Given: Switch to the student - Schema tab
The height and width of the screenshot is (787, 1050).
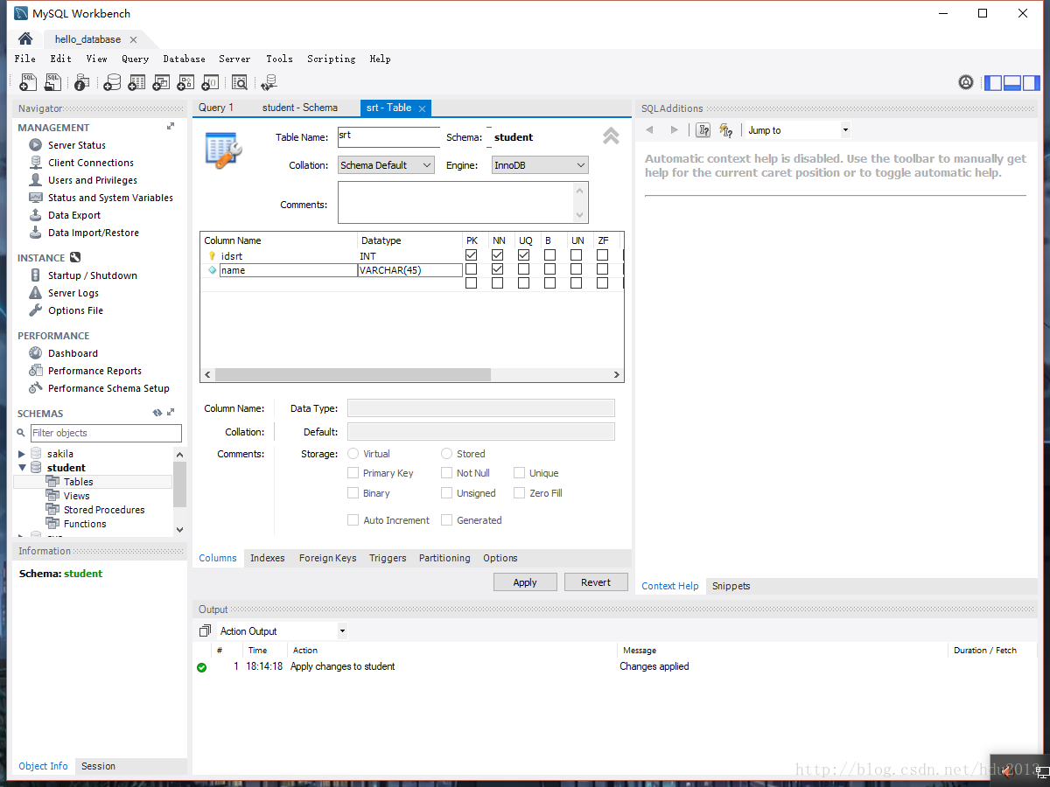Looking at the screenshot, I should coord(300,108).
